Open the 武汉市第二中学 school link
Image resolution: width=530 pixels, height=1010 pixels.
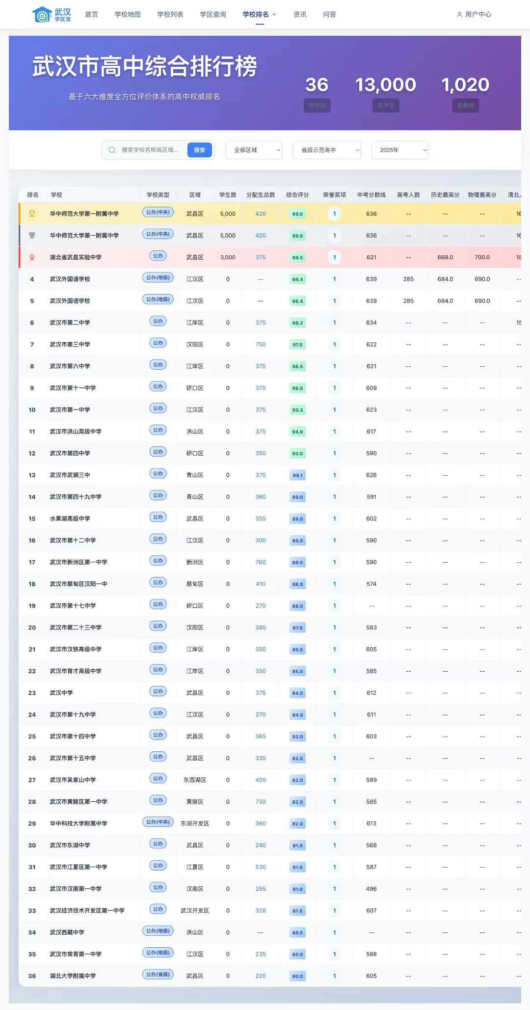pyautogui.click(x=70, y=323)
